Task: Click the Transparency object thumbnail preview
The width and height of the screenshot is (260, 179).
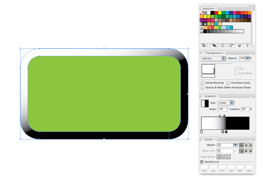Action: point(208,71)
